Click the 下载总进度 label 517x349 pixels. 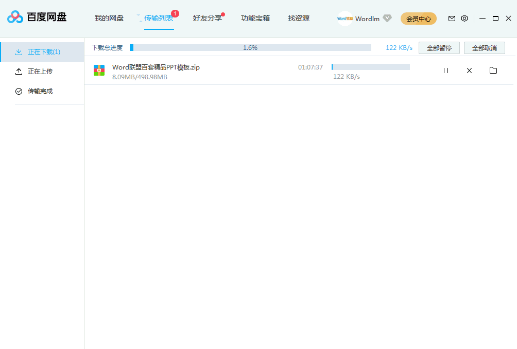coord(107,48)
